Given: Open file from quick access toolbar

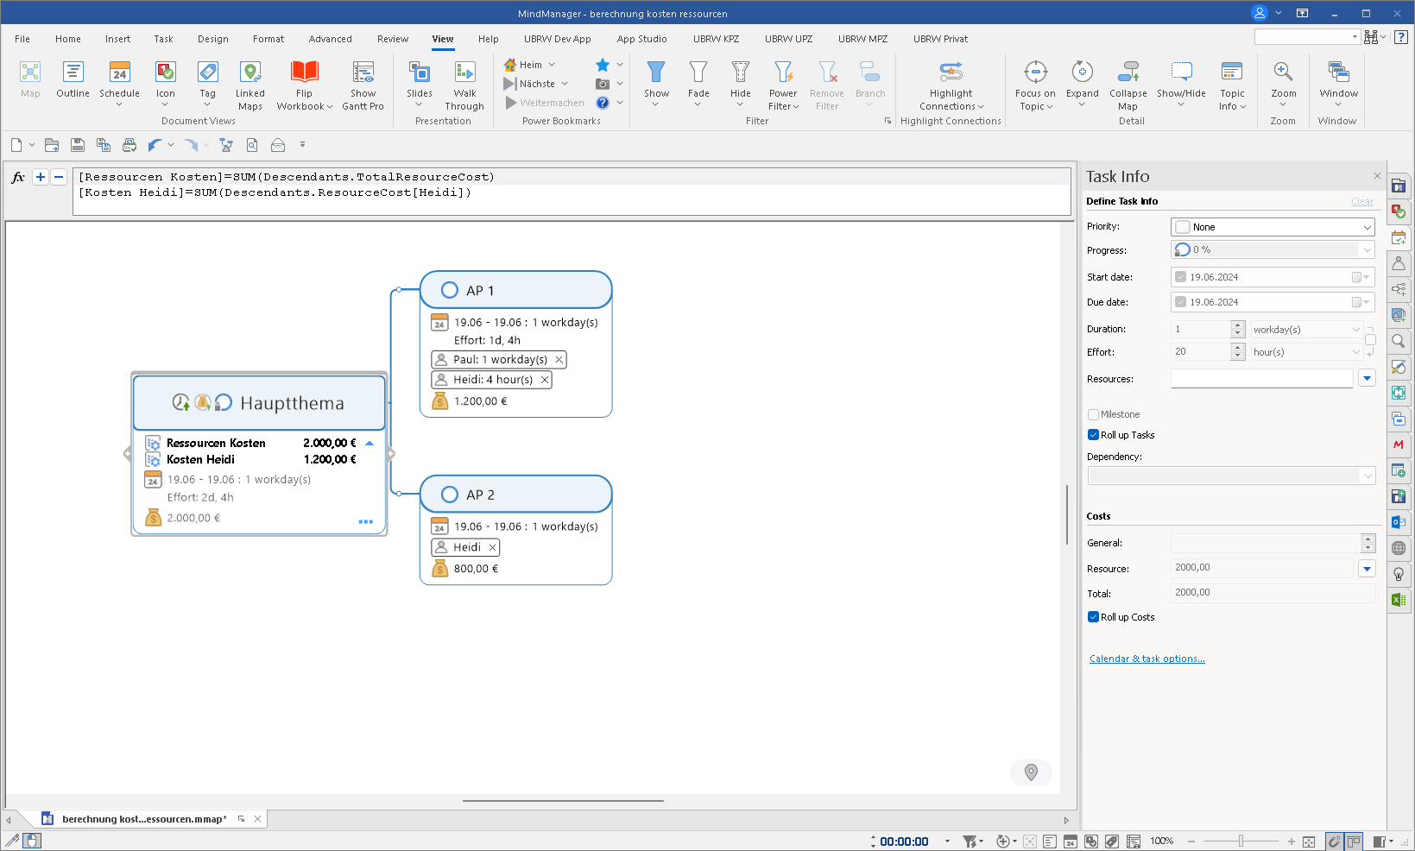Looking at the screenshot, I should click(x=52, y=145).
